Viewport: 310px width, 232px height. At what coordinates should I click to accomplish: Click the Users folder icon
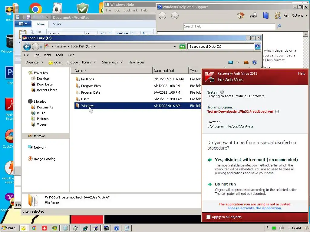pos(78,99)
